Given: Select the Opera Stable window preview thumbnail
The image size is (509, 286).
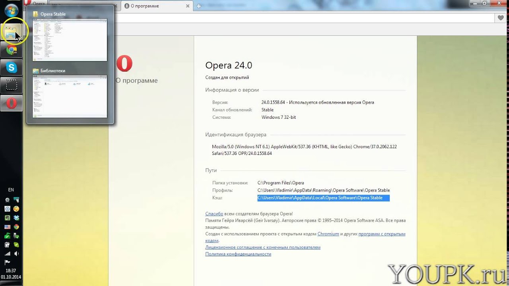Looking at the screenshot, I should (70, 40).
